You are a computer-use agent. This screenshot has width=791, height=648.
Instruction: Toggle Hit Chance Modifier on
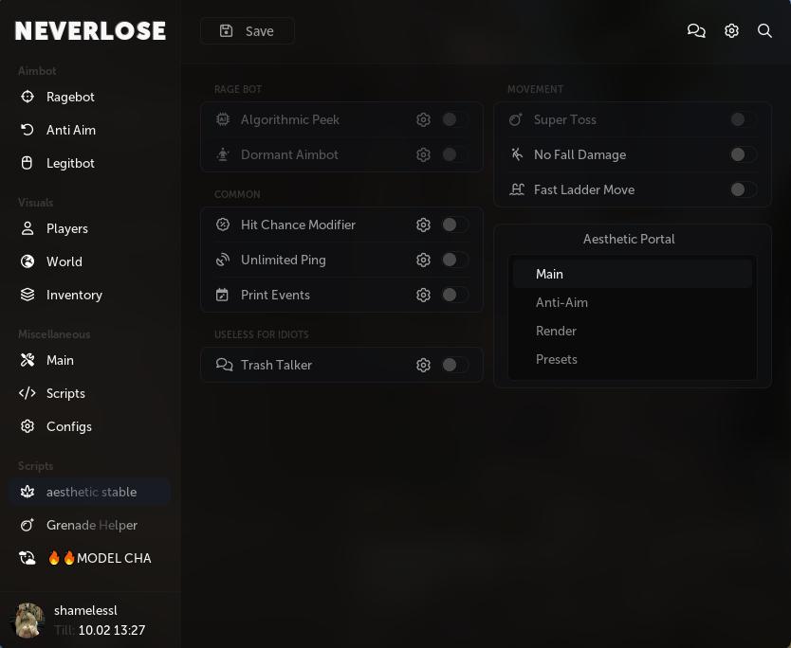[x=455, y=225]
